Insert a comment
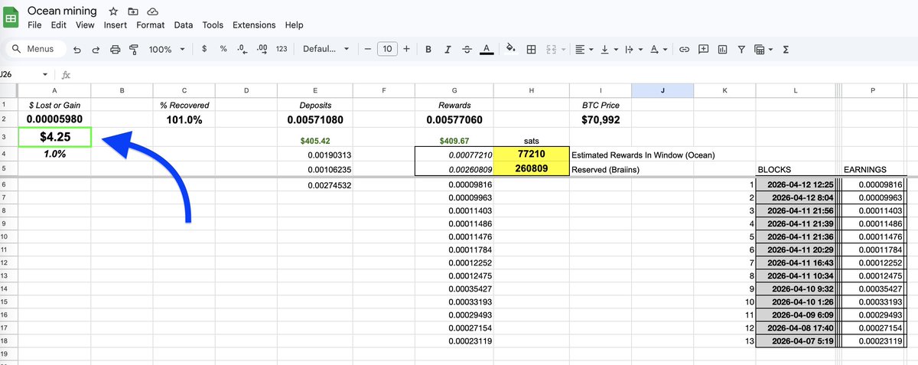918x365 pixels. [x=703, y=49]
